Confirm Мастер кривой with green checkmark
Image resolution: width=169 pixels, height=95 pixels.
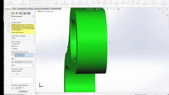click(x=12, y=19)
